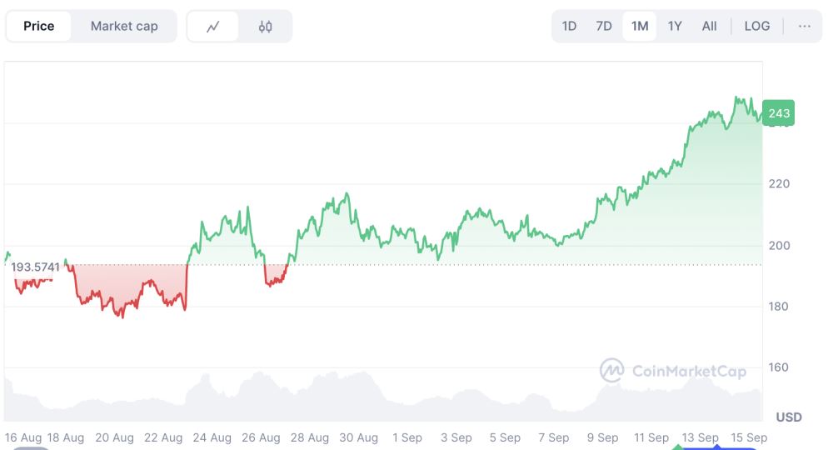Toggle LOG scale on the chart
This screenshot has height=450, width=833.
pos(756,26)
